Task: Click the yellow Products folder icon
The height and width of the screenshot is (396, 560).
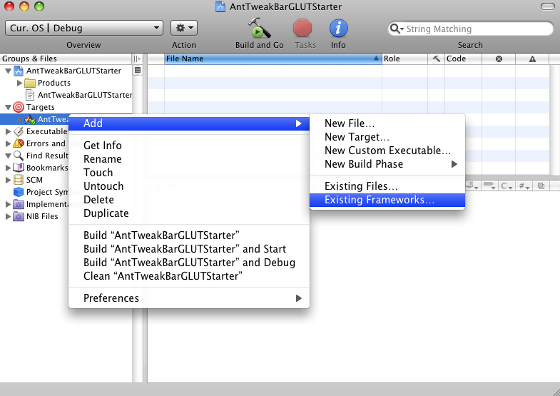Action: tap(30, 83)
